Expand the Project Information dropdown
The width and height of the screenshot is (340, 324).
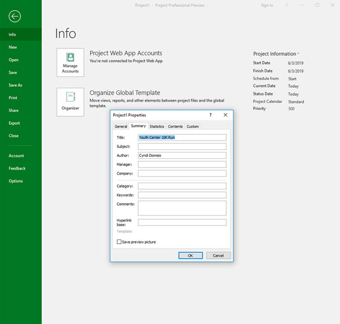[276, 54]
